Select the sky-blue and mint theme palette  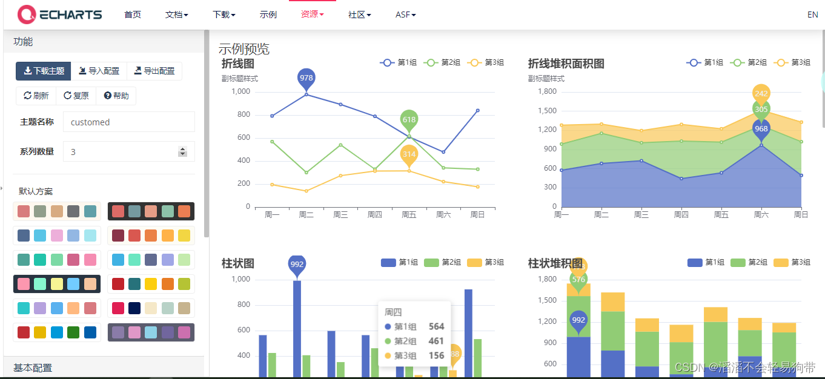(x=151, y=260)
